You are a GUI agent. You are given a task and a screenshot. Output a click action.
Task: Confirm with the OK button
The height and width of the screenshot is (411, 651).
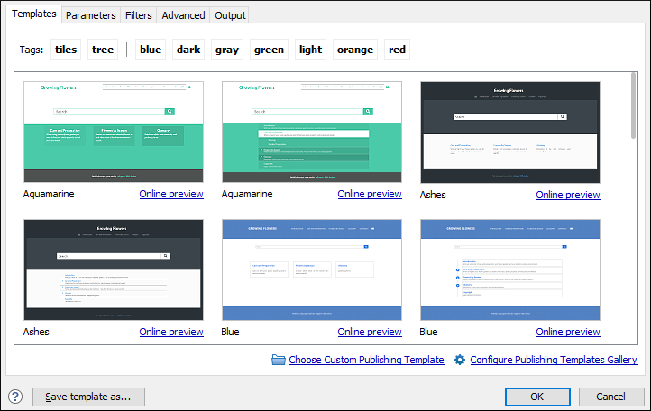pos(537,397)
